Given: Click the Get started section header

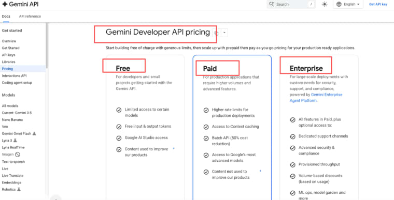Looking at the screenshot, I should pos(12,30).
